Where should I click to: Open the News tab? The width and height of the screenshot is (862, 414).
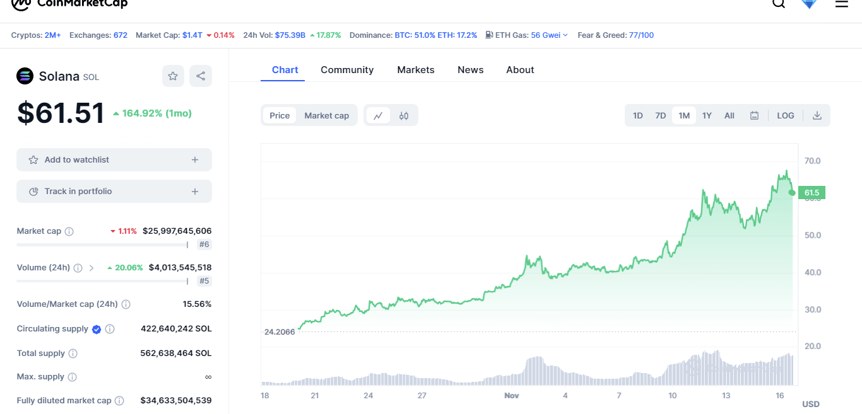pyautogui.click(x=471, y=70)
